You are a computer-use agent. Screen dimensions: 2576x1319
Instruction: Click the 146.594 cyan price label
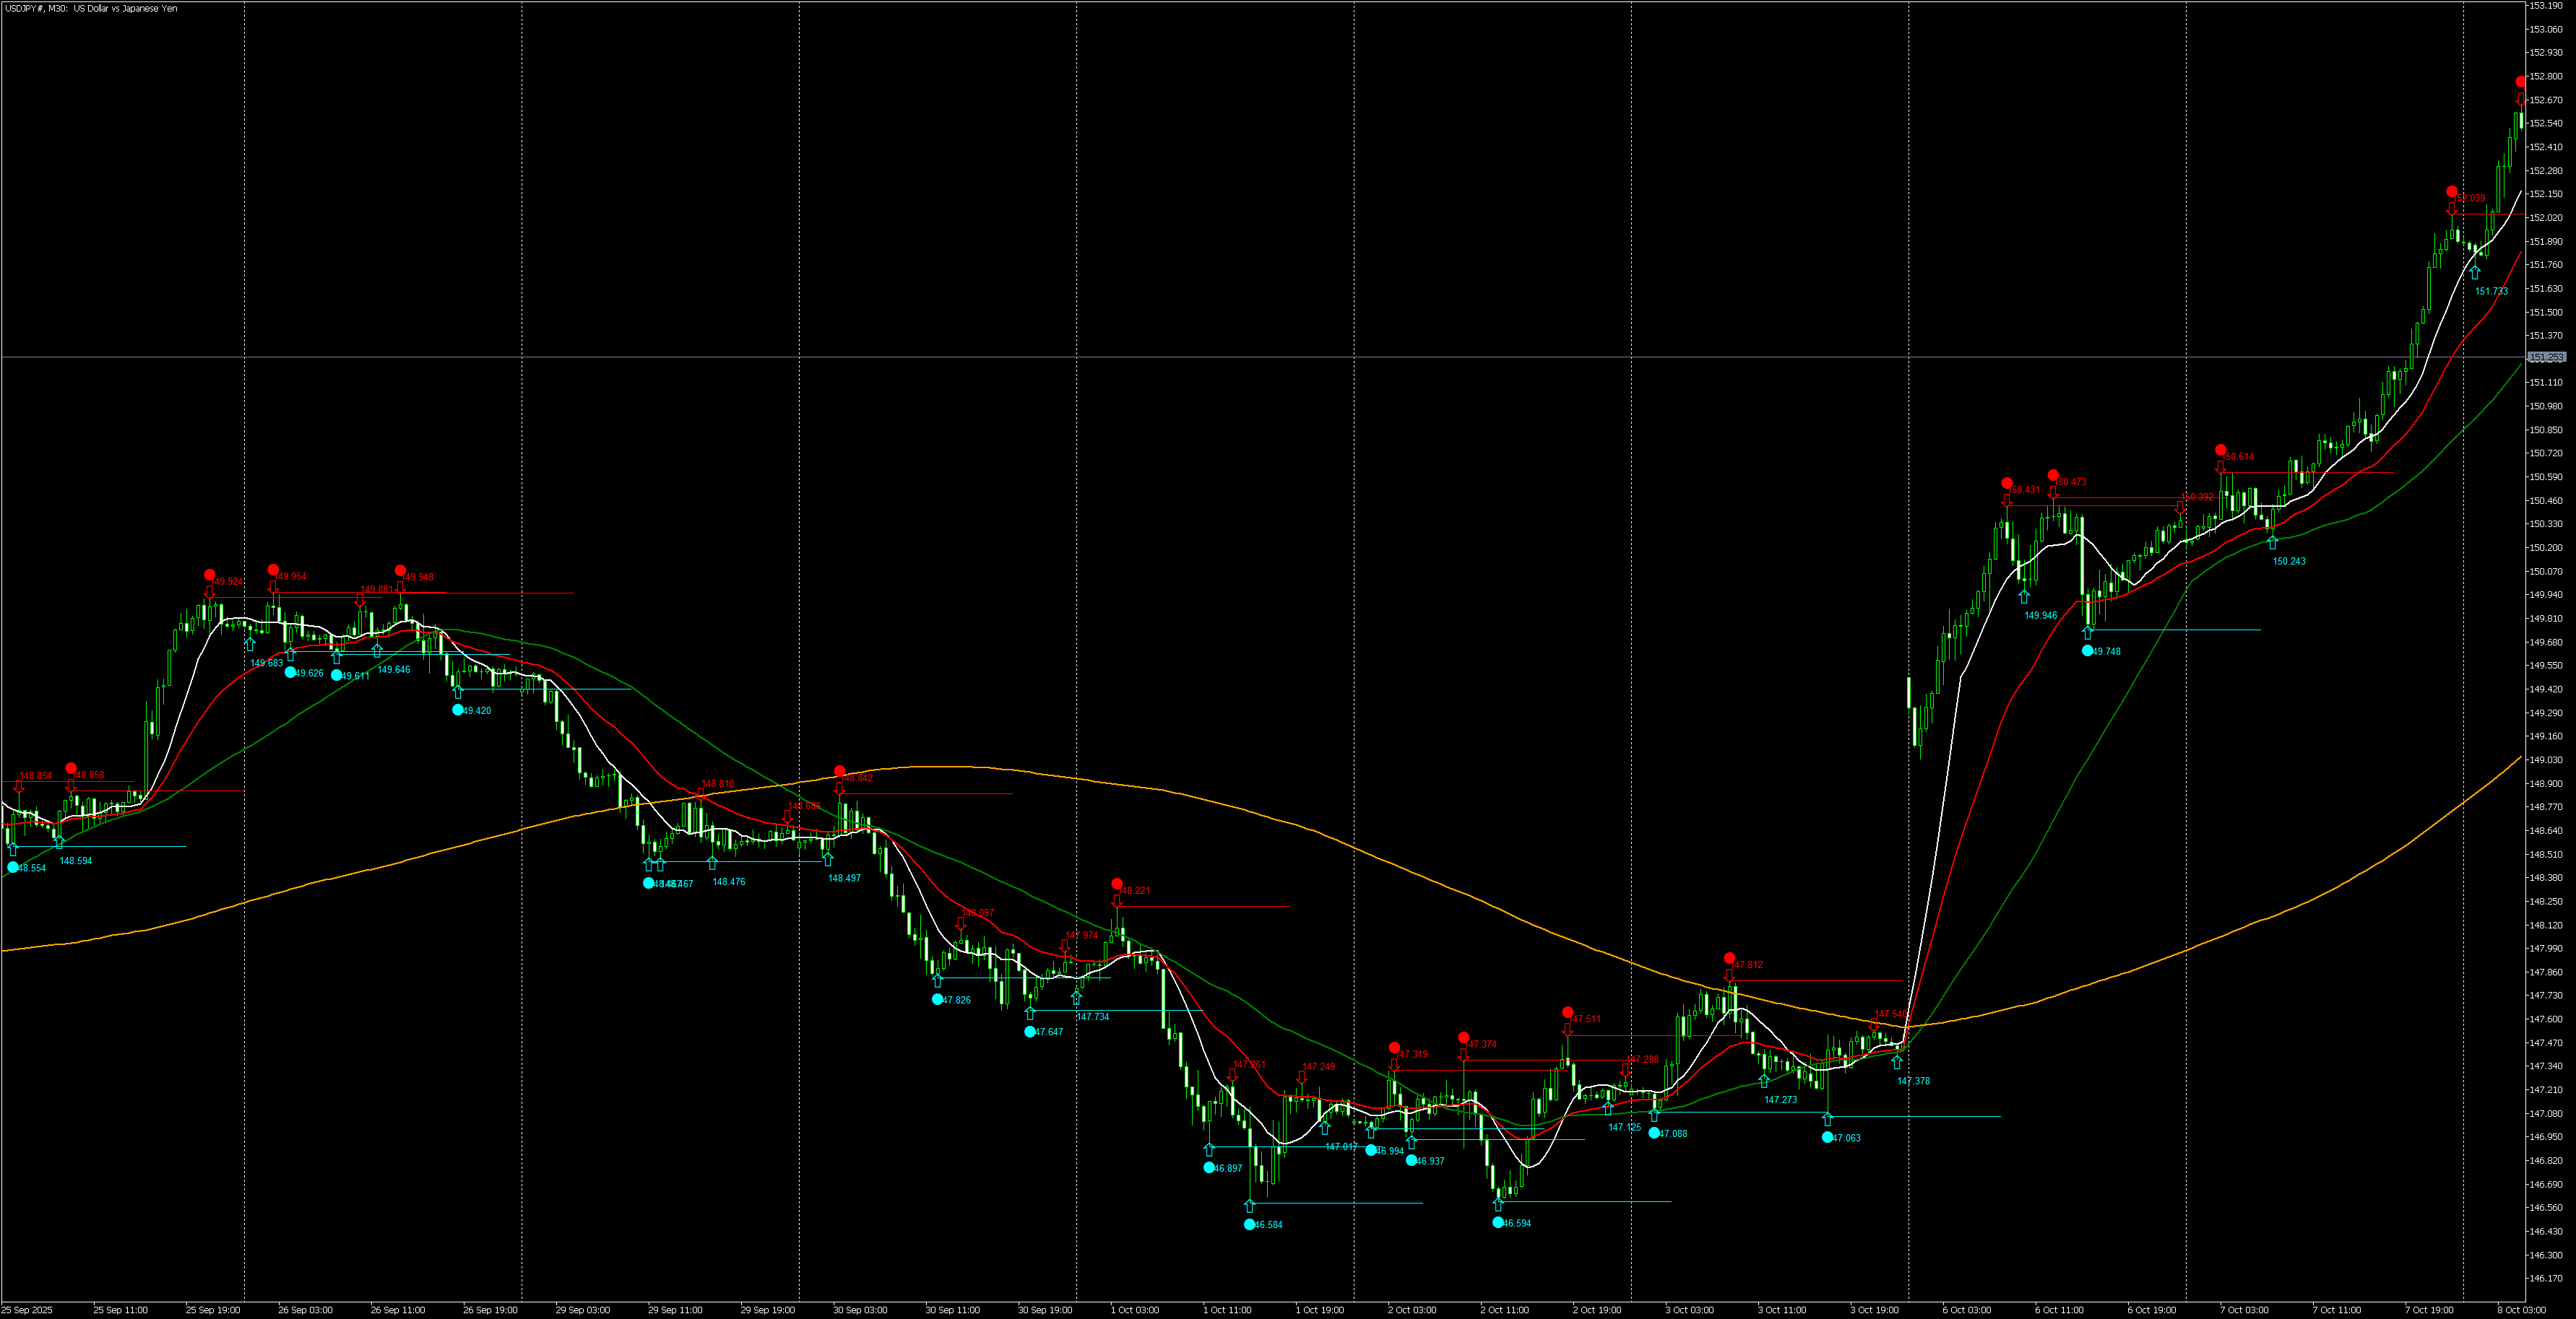pos(1517,1223)
